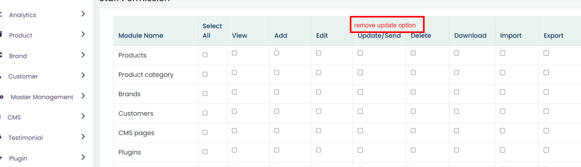
Task: Expand the Brand sidebar chevron
Action: (83, 55)
